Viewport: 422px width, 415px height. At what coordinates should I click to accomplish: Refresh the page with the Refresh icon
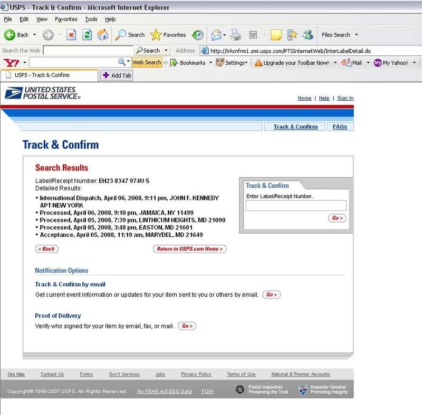[87, 35]
